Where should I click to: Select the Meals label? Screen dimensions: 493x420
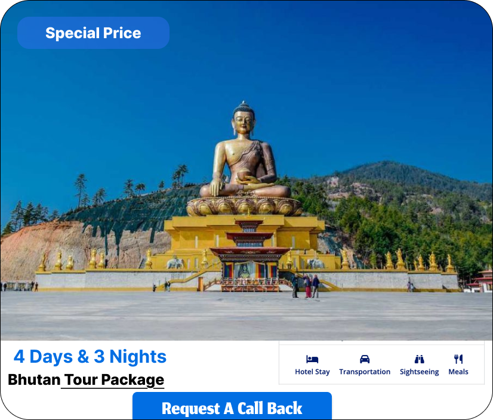point(458,372)
